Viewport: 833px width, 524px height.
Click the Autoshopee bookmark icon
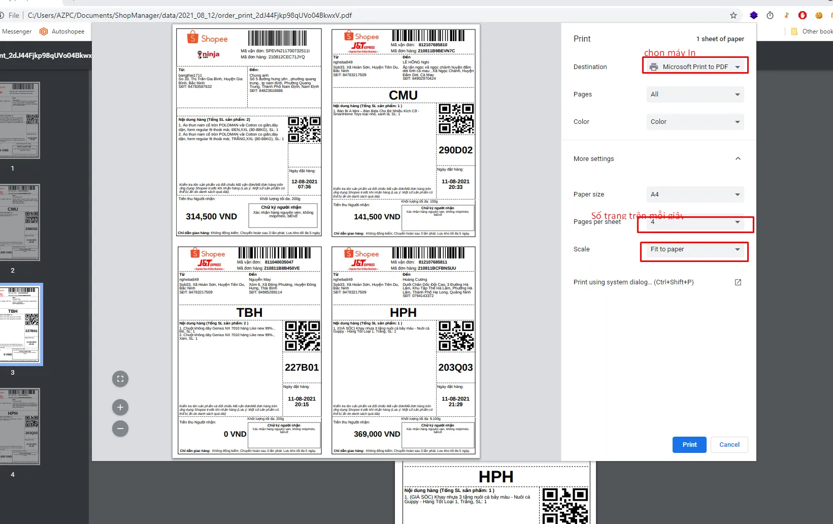[44, 31]
